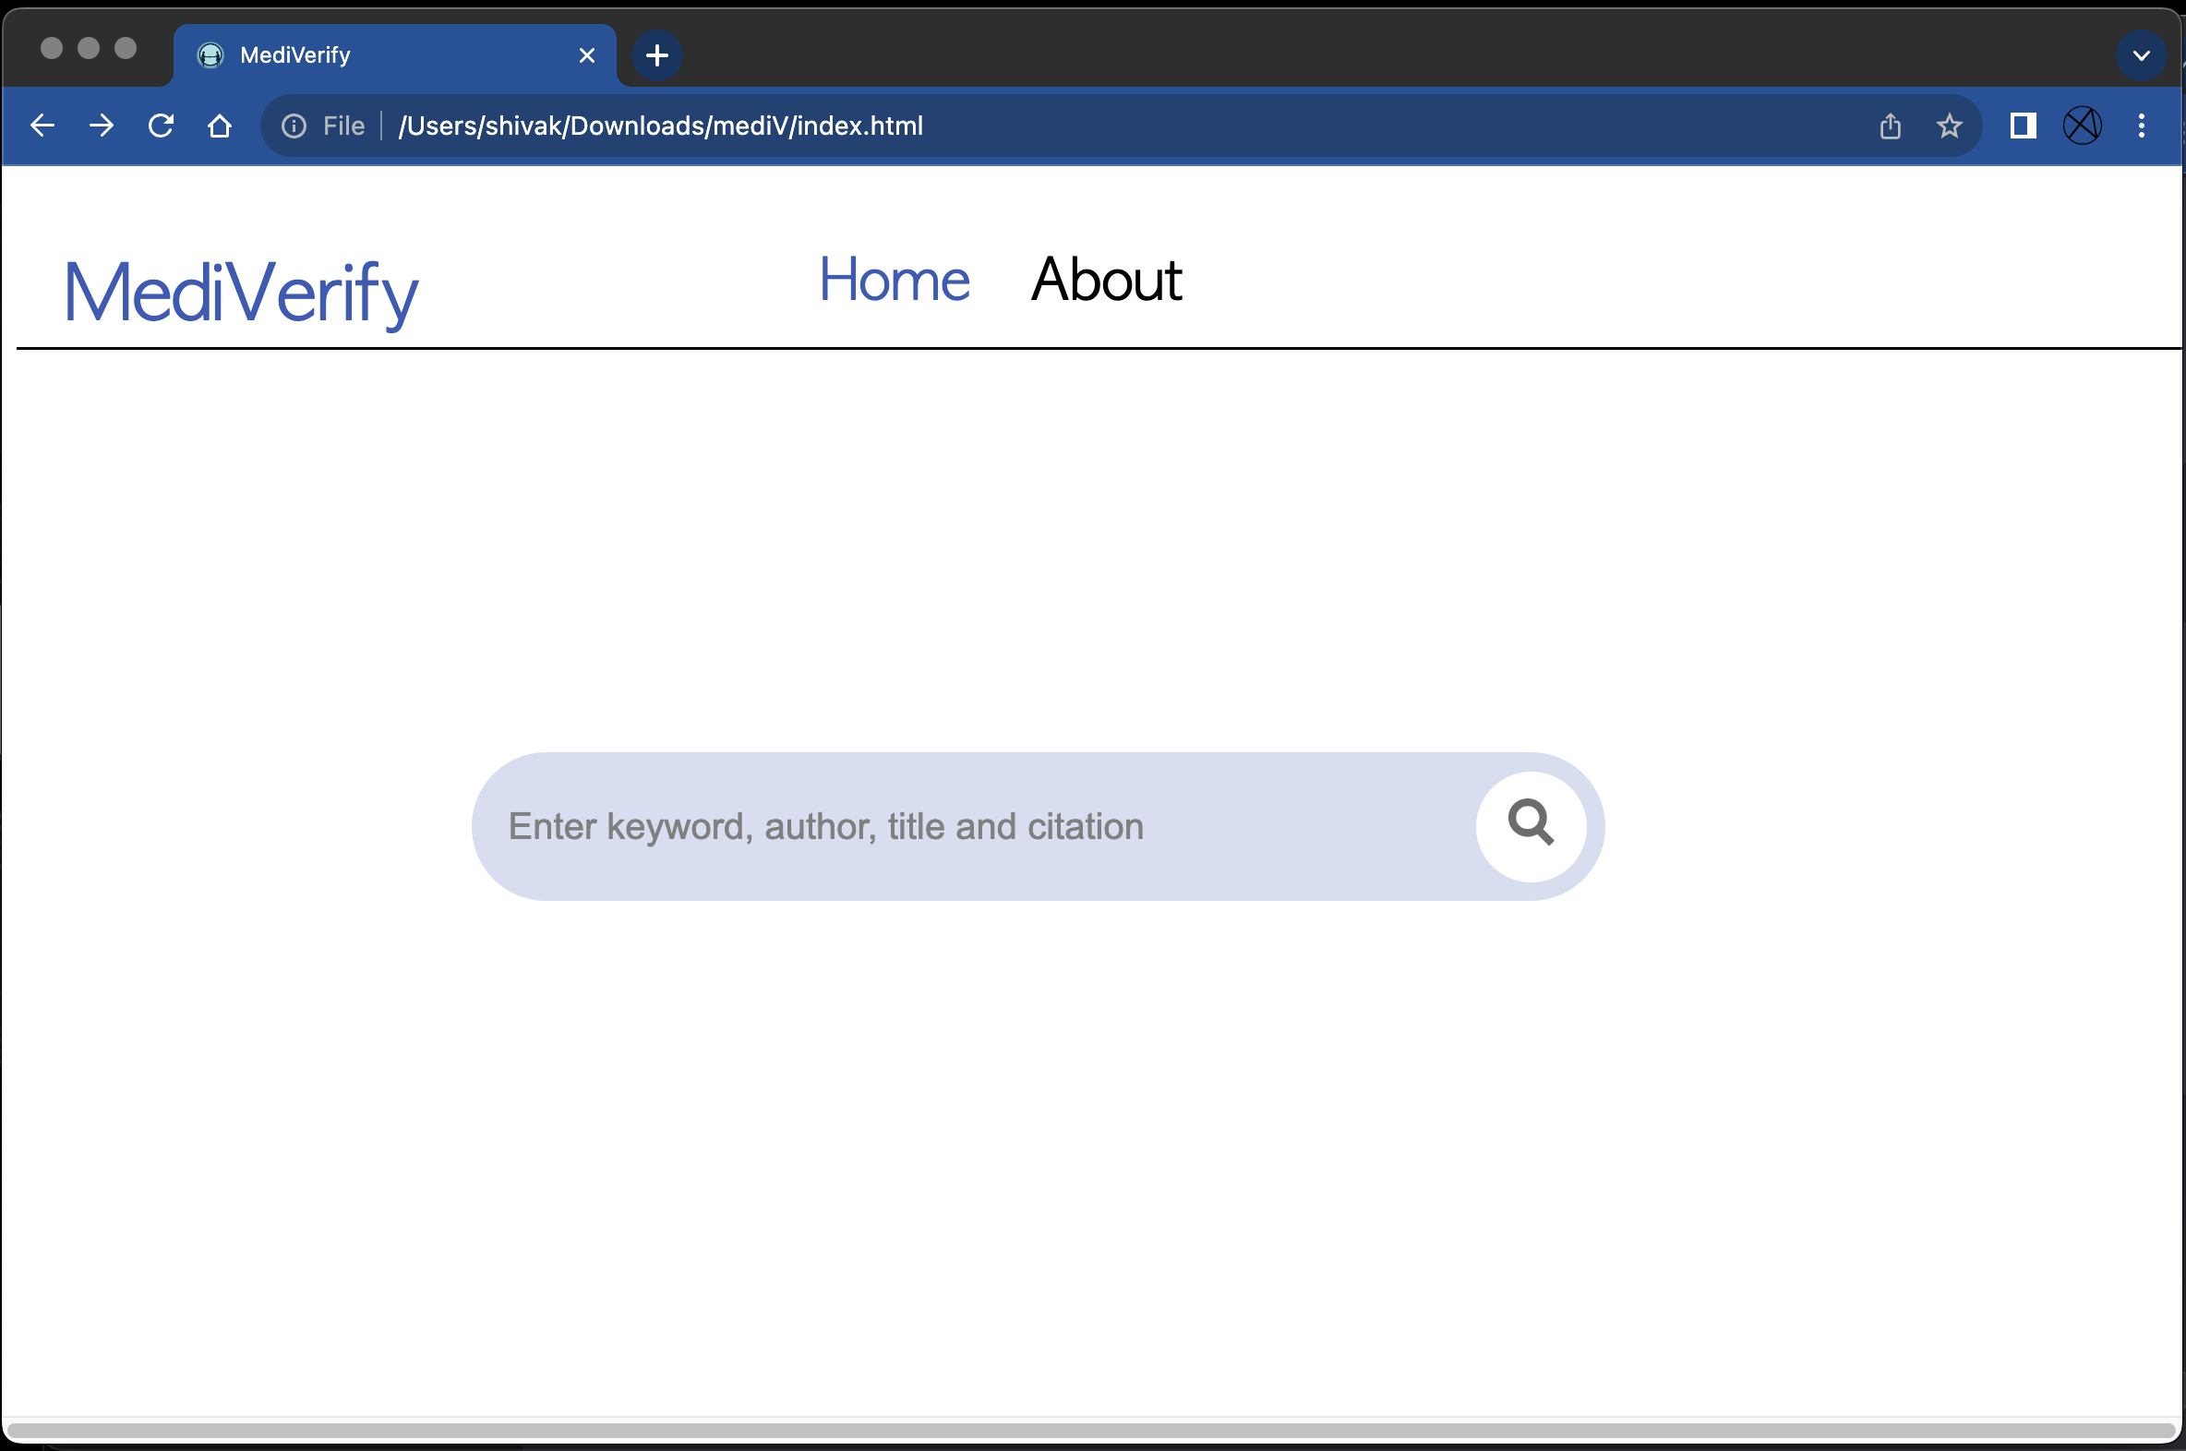Focus the keyword search input field

click(x=972, y=826)
